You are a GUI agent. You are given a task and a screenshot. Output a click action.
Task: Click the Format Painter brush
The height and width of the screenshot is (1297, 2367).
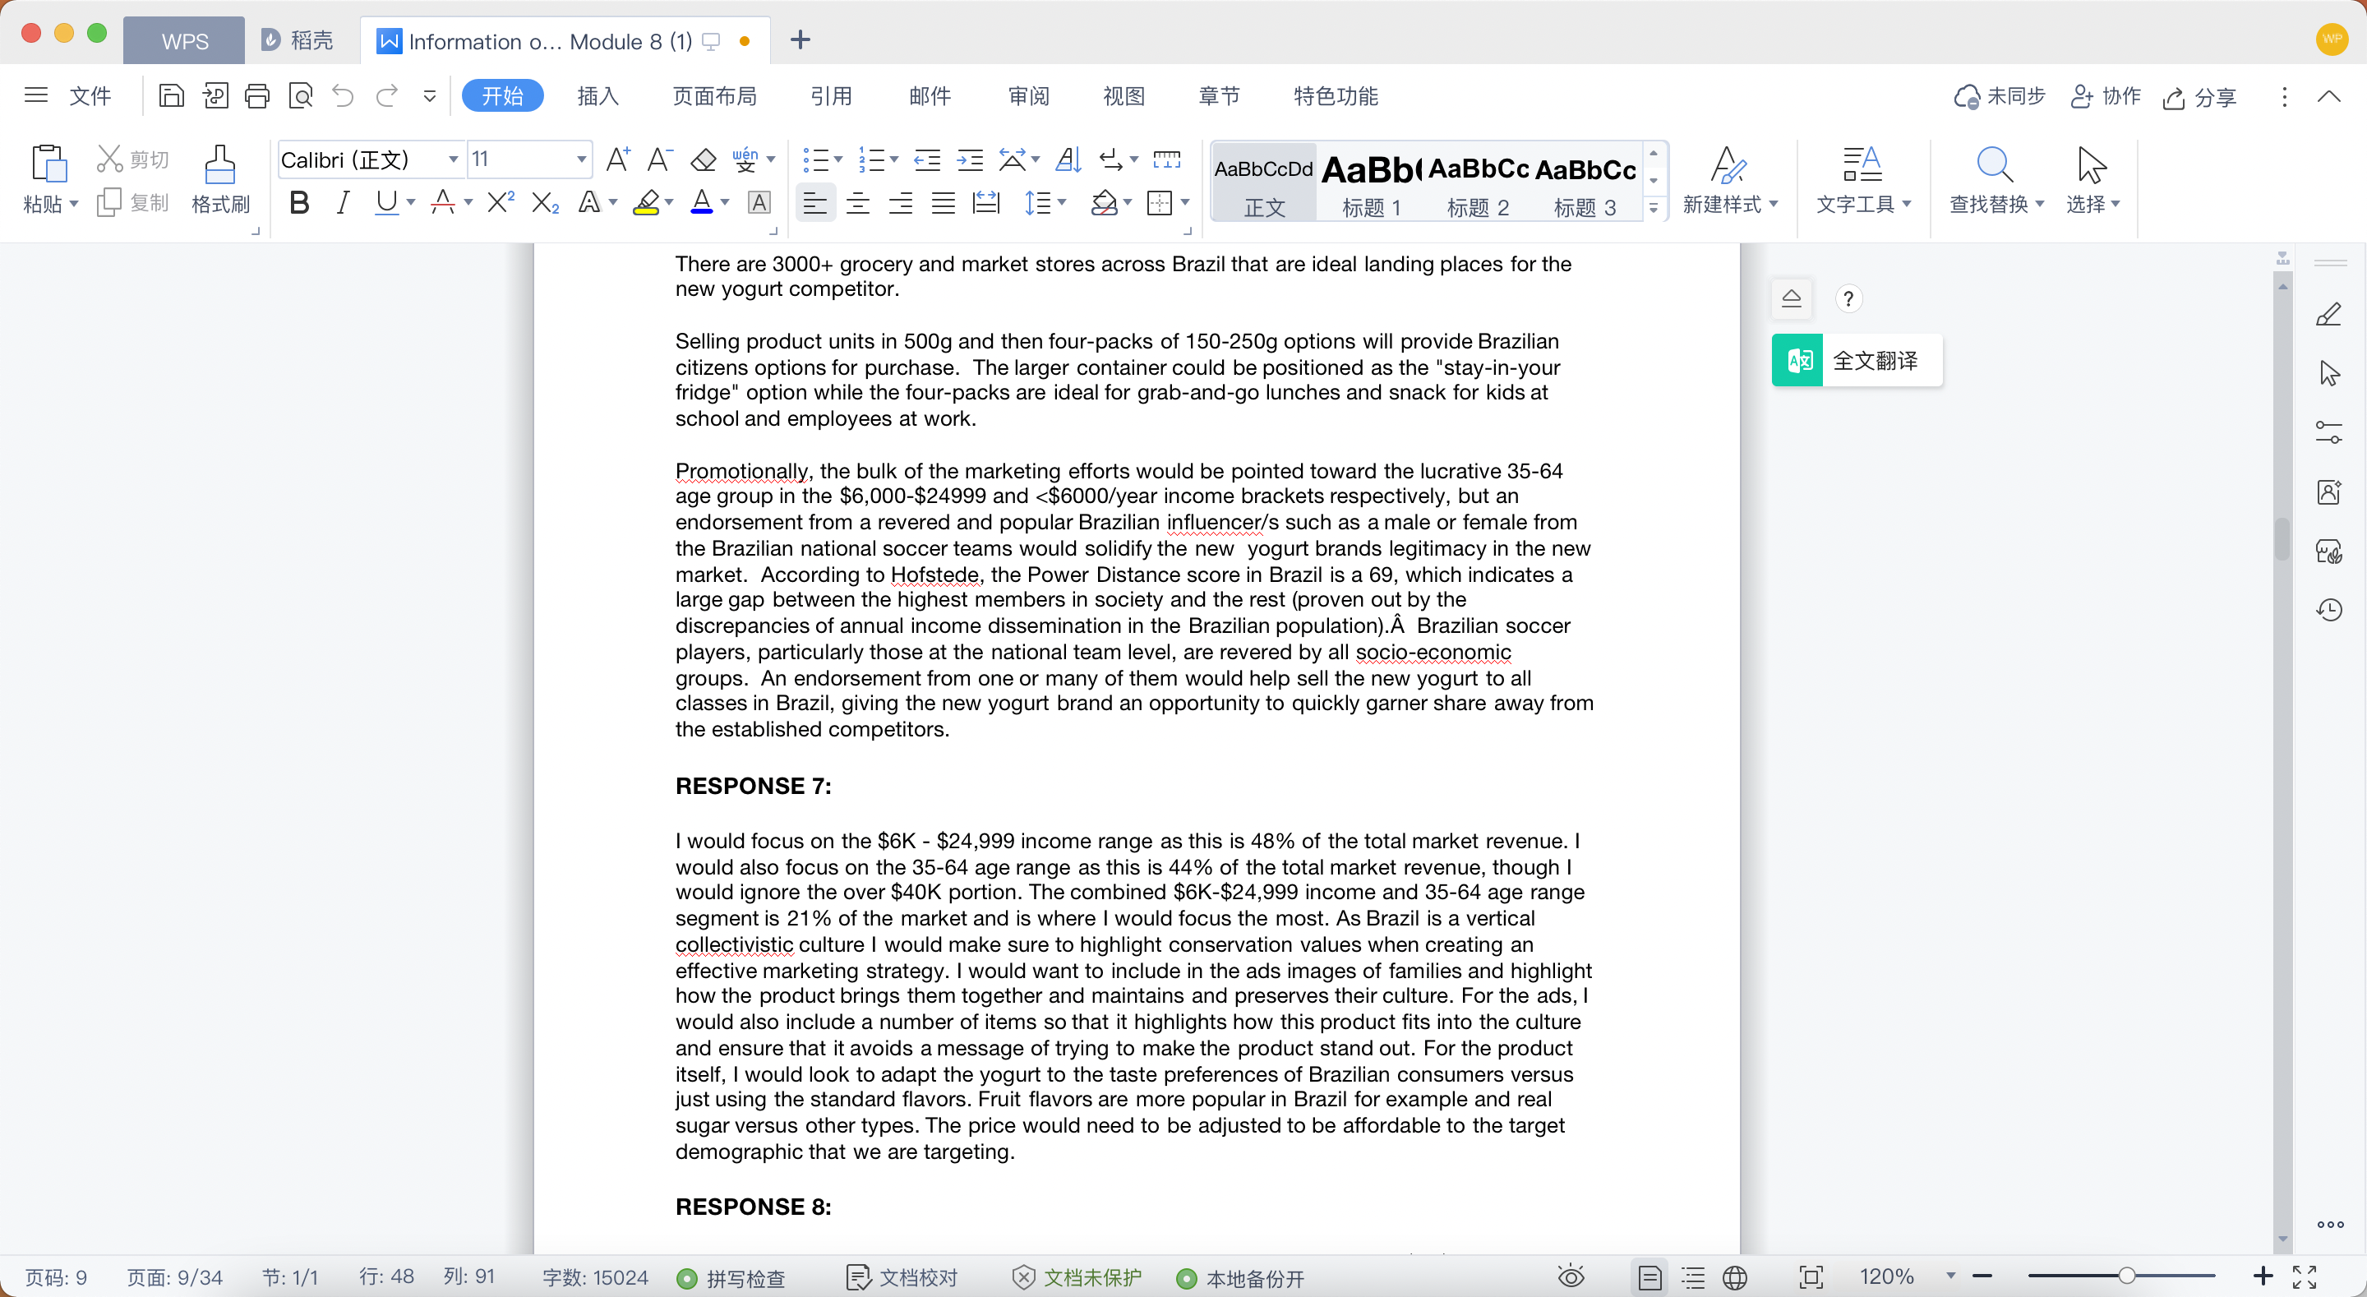point(219,180)
